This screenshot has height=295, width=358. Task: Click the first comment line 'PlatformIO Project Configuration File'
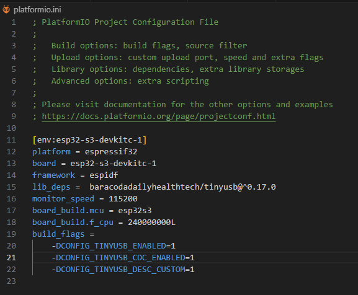(x=130, y=22)
